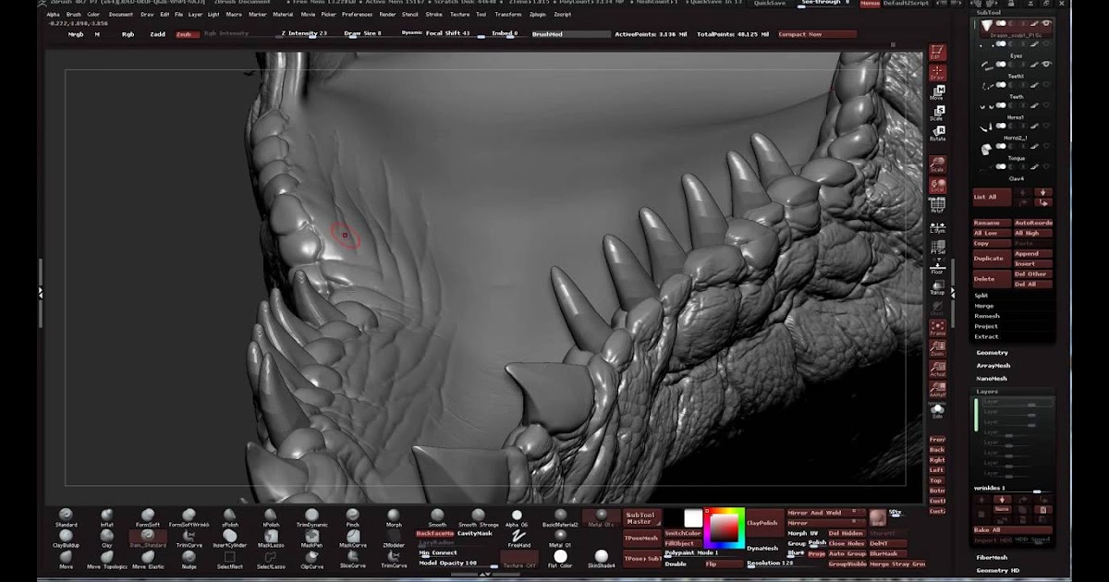Open the Brush menu
The width and height of the screenshot is (1109, 582).
click(72, 15)
